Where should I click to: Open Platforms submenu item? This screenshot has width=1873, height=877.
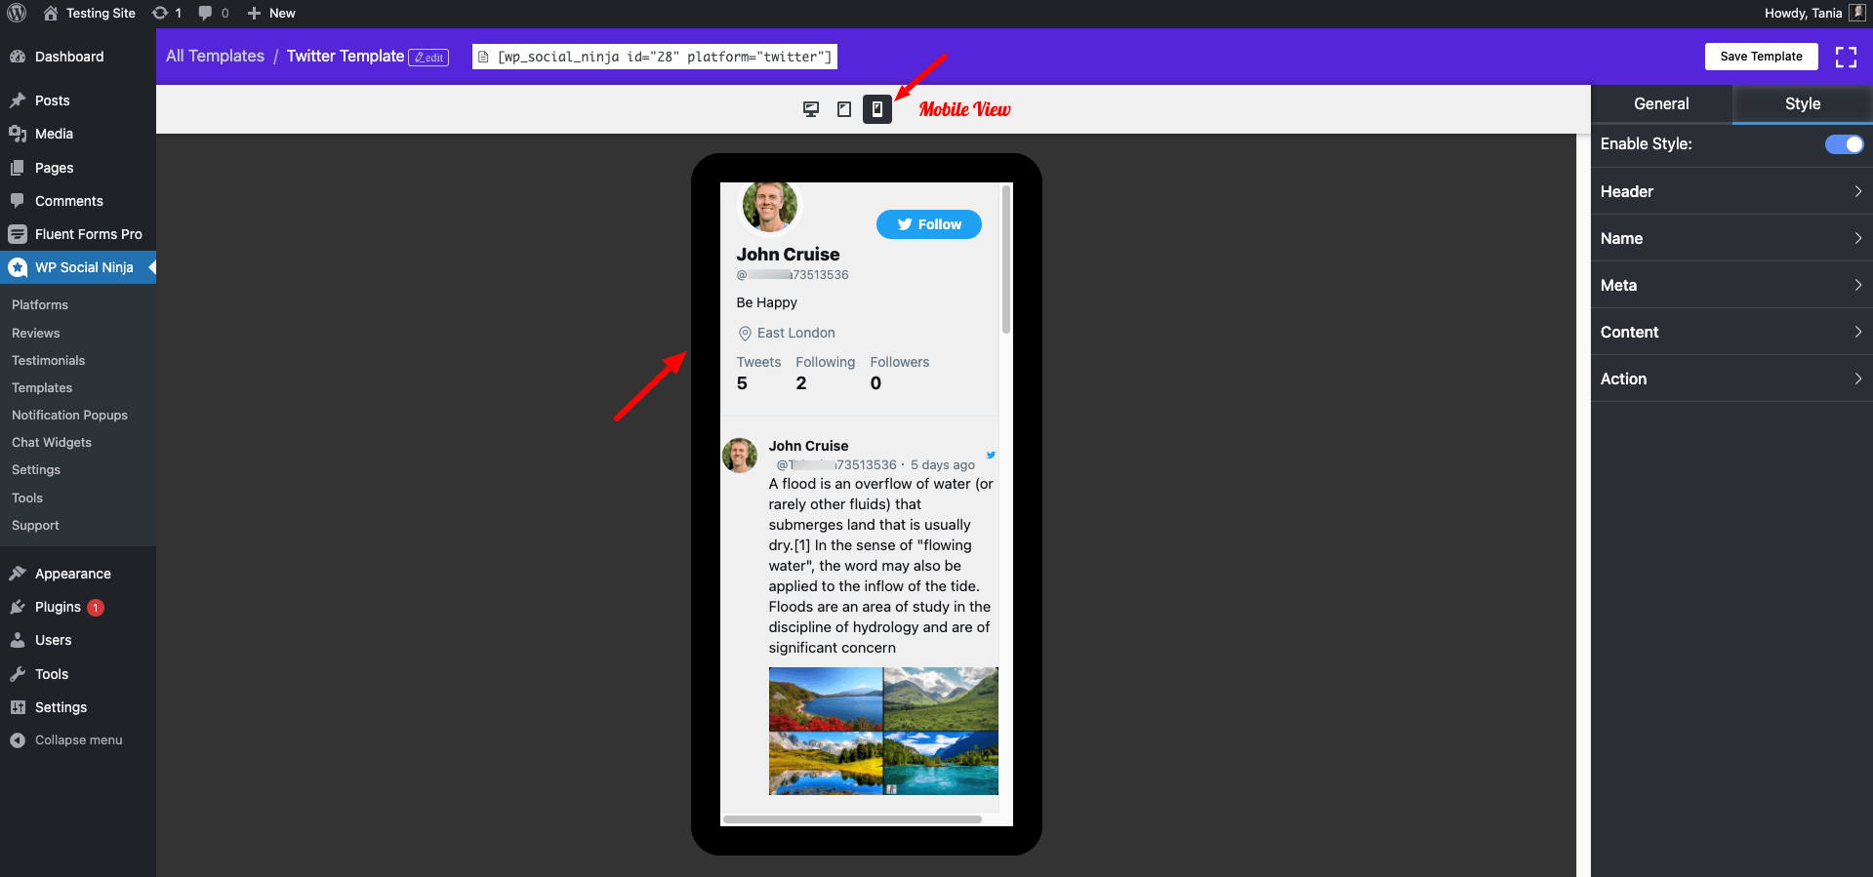point(40,305)
